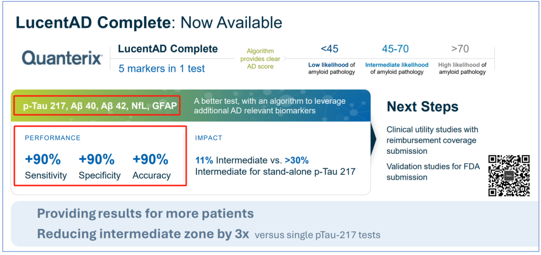Select the "45-70" score range
The image size is (541, 255).
pos(395,49)
